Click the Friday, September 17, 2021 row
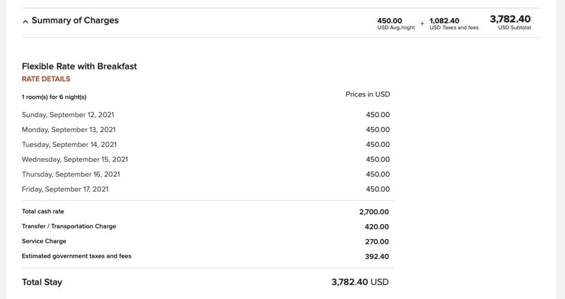The height and width of the screenshot is (299, 565). 65,189
